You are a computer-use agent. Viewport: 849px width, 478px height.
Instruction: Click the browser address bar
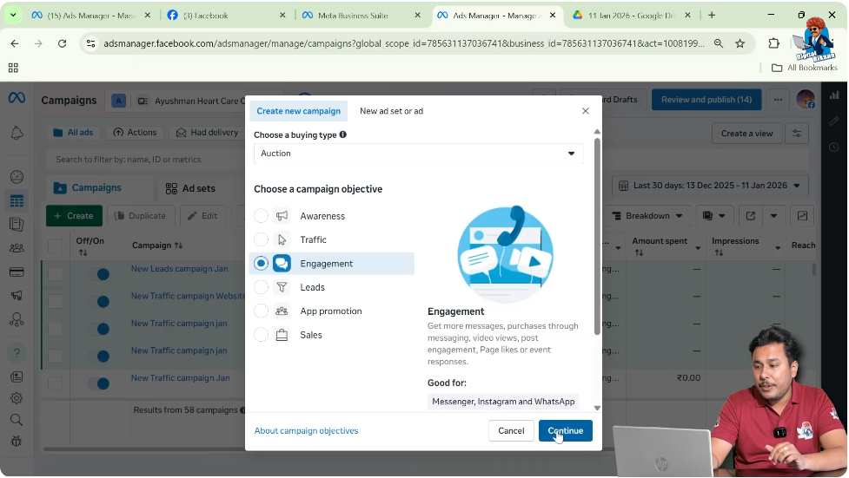pos(404,43)
